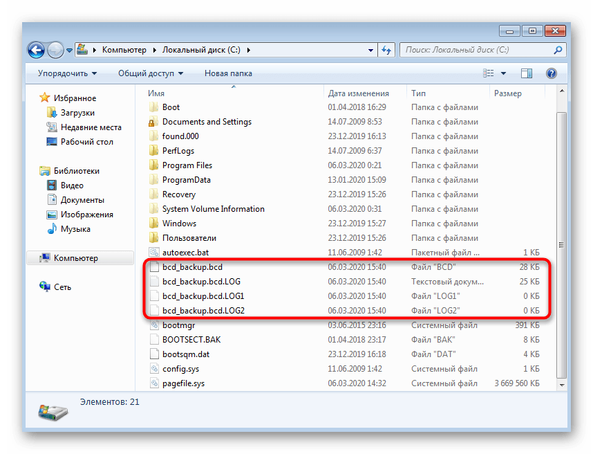Click the search field Поиск: Локальный диск
The height and width of the screenshot is (454, 593).
pos(477,50)
